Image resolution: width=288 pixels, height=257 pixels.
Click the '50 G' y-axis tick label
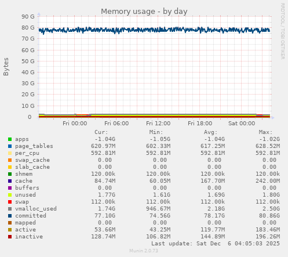click(x=28, y=61)
